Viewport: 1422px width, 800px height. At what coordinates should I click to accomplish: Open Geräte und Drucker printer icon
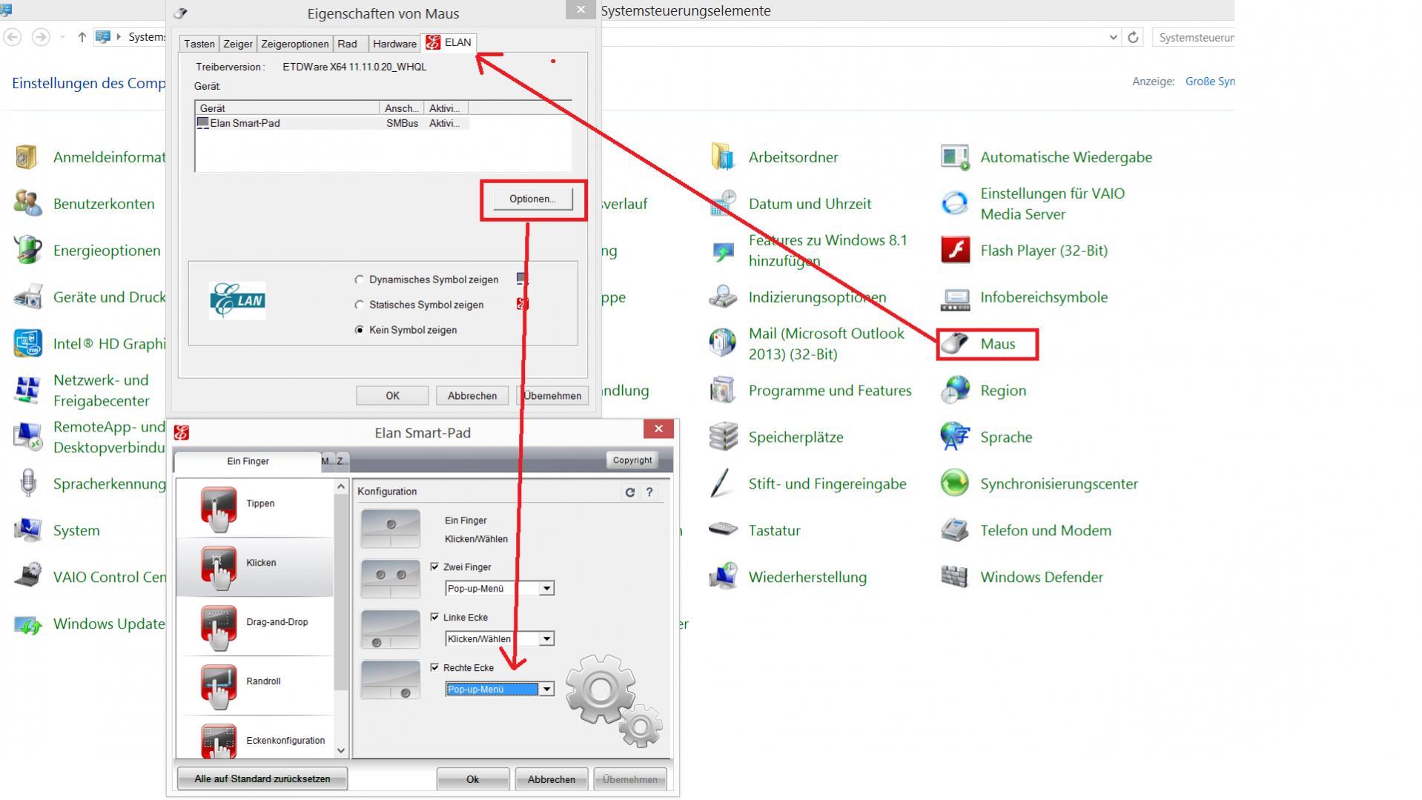(x=27, y=297)
